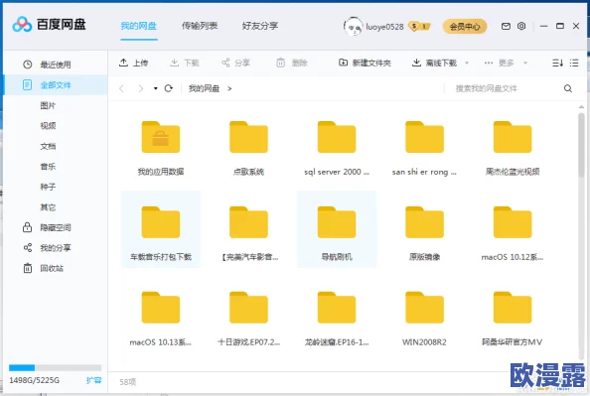The image size is (590, 396).
Task: Select the 原版镜像 folder
Action: pyautogui.click(x=424, y=229)
